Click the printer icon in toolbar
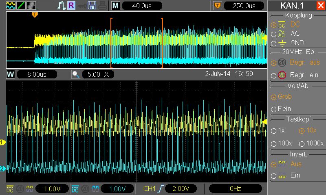This screenshot has width=326, height=195. coord(102,6)
